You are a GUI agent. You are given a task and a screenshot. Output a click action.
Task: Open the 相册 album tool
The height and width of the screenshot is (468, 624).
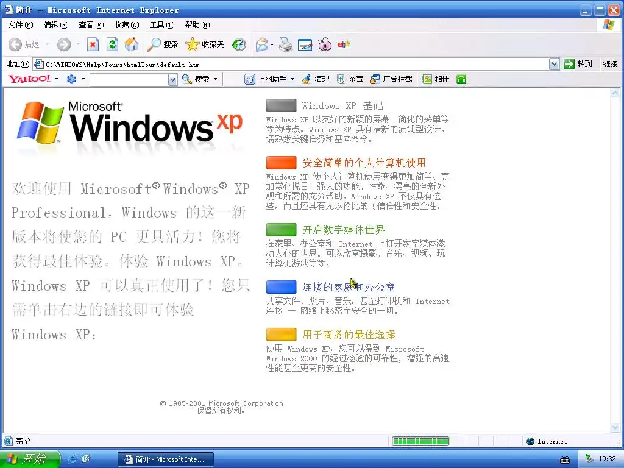click(436, 79)
